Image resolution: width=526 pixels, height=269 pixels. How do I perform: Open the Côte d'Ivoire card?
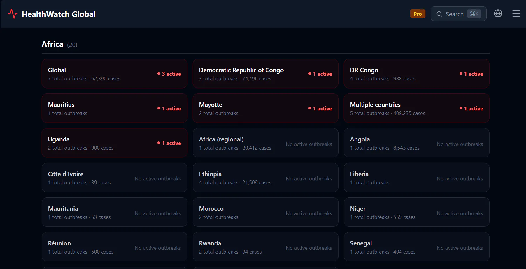tap(115, 177)
